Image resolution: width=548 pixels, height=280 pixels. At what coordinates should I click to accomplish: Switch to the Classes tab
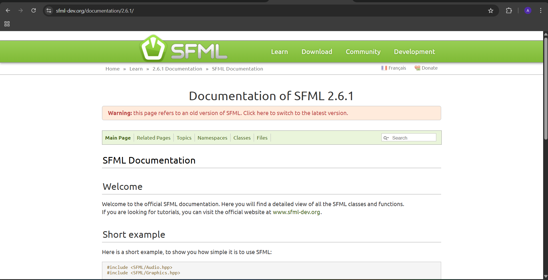tap(242, 138)
